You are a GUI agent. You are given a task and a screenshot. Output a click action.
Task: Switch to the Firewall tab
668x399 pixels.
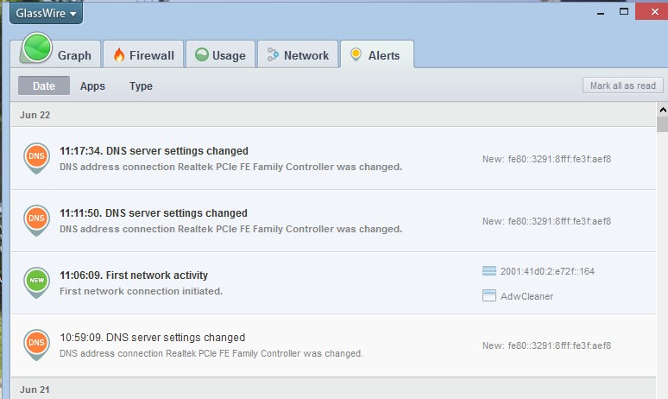(143, 55)
